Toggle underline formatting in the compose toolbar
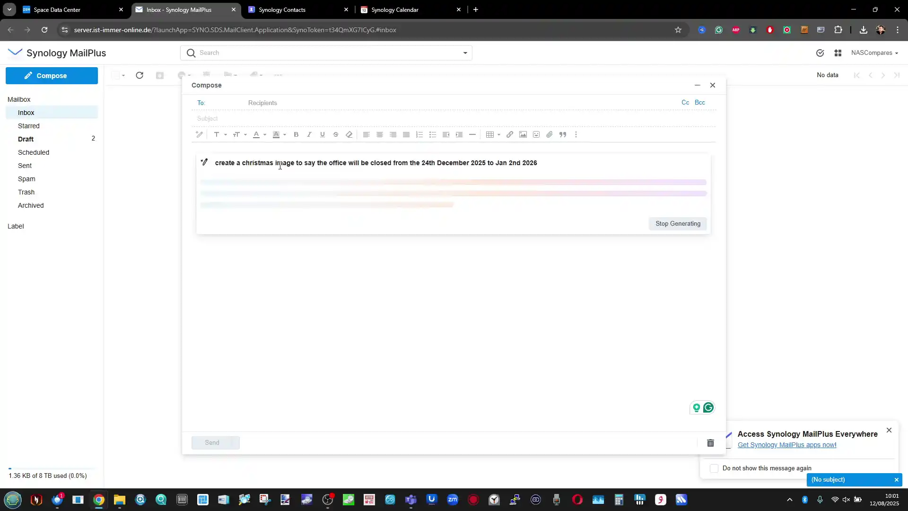Screen dimensions: 908x511 [x=323, y=135]
